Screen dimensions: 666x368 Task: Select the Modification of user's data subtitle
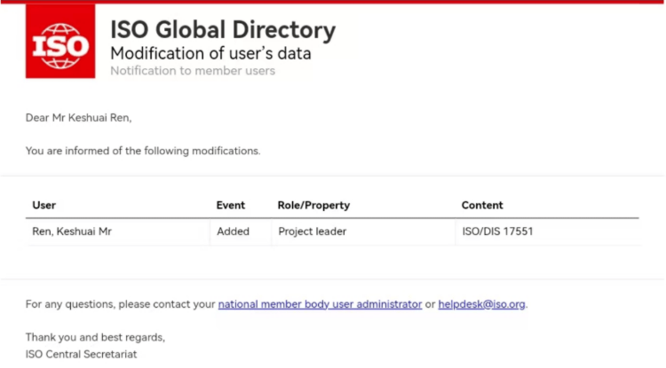[210, 53]
